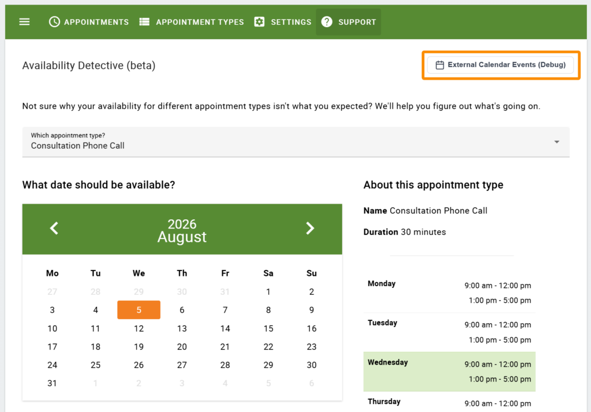Select August 27 on the calendar
The image size is (591, 412).
[x=182, y=365]
